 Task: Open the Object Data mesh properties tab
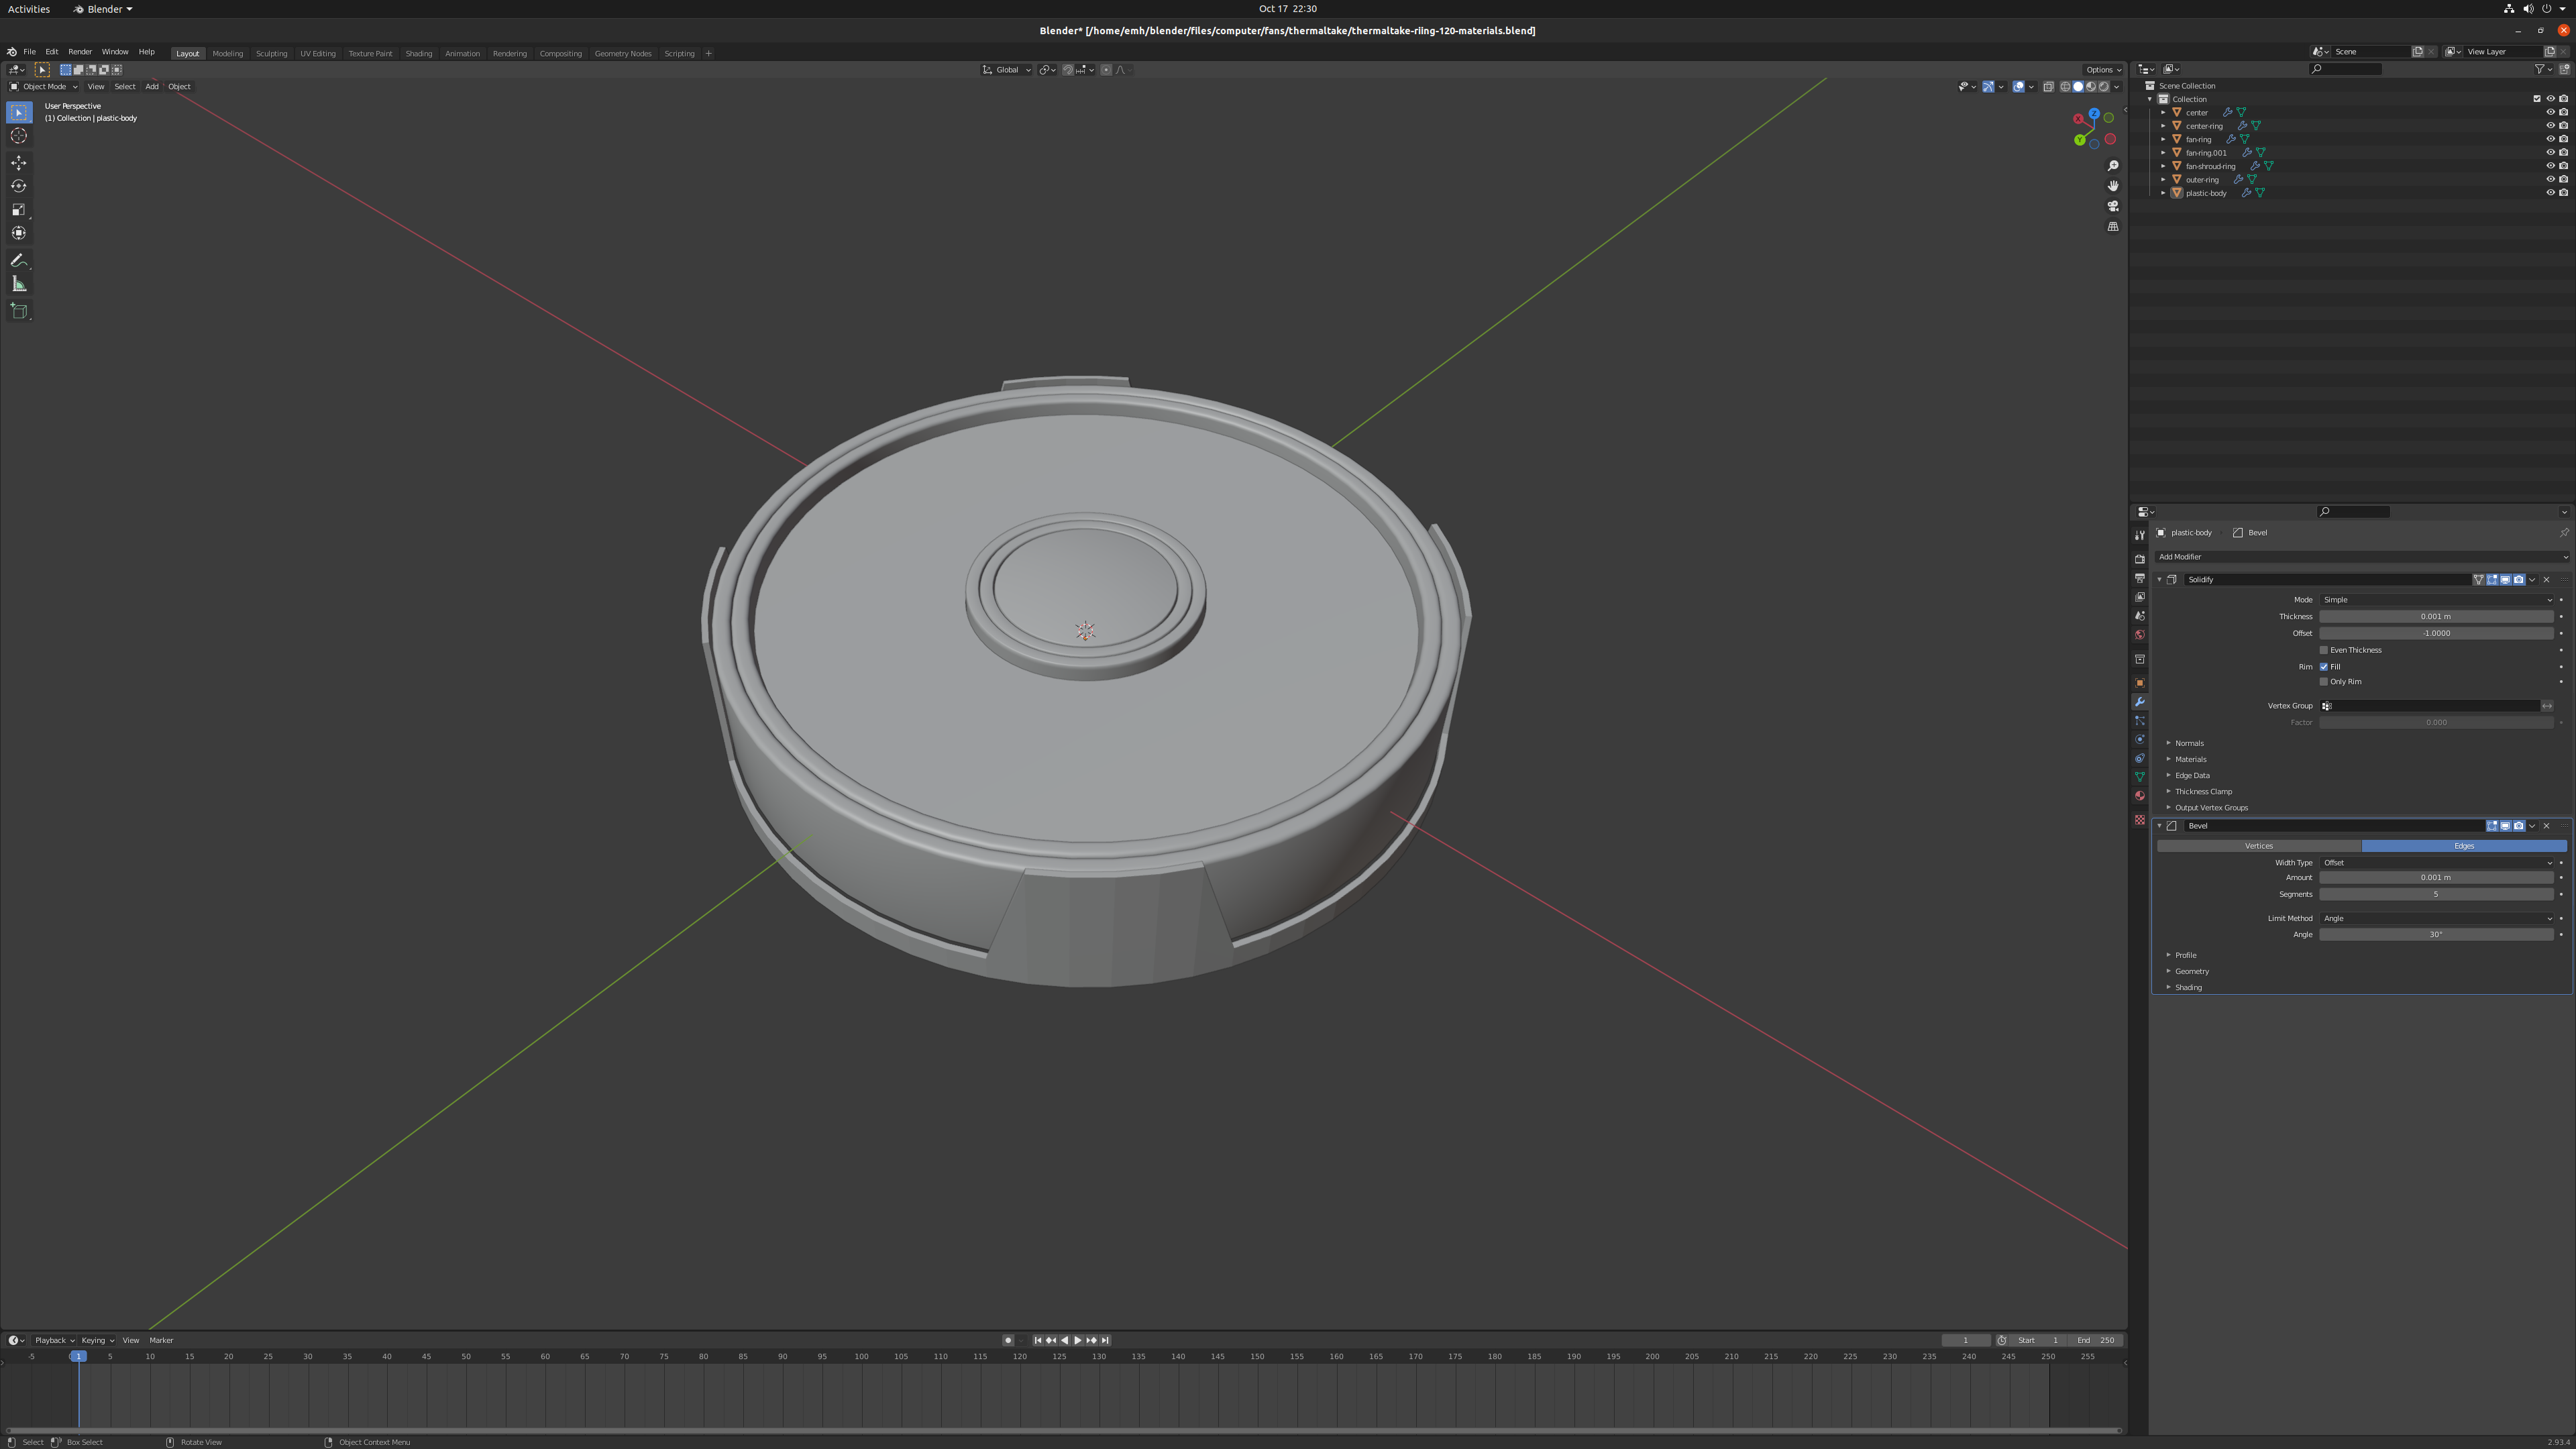(2140, 777)
